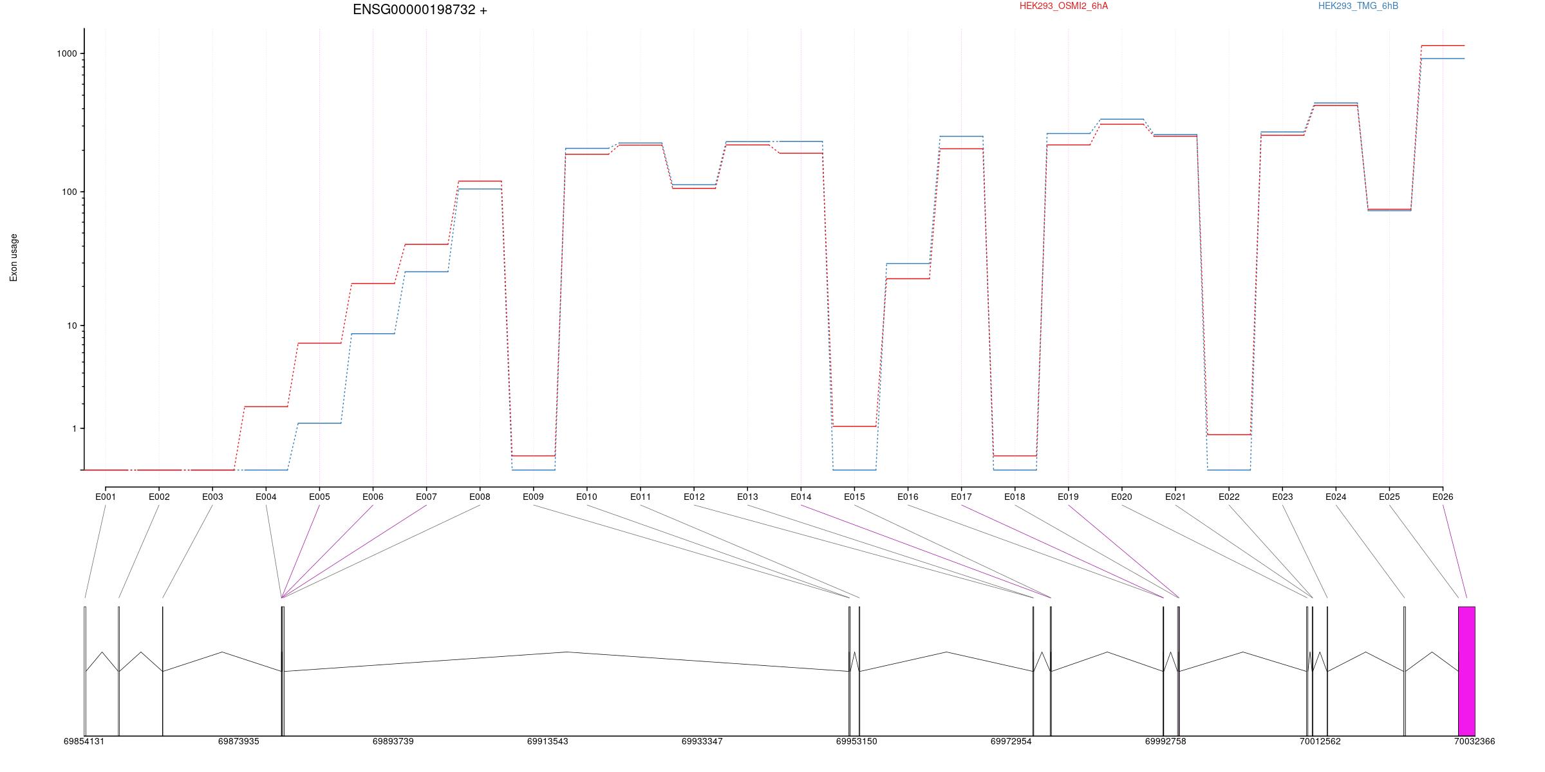The height and width of the screenshot is (772, 1545).
Task: Click y-axis tick value 100
Action: click(70, 192)
